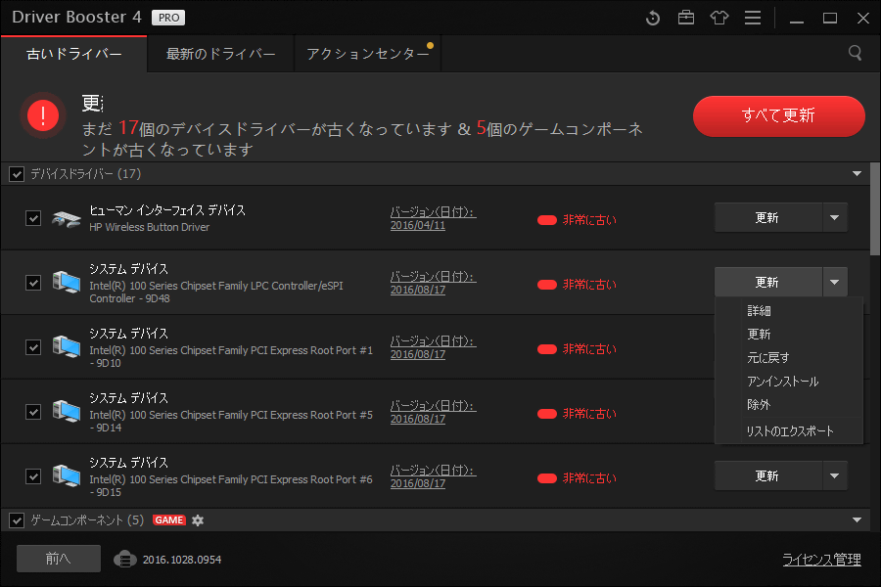
Task: Click the driver list vertical scrollbar thumb
Action: tap(875, 209)
